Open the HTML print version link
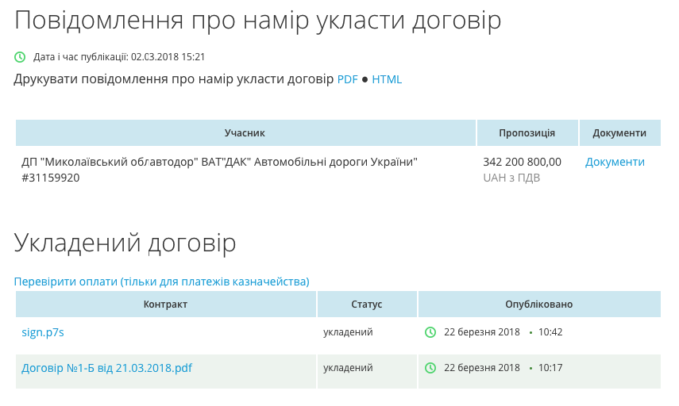This screenshot has width=679, height=406. click(387, 79)
